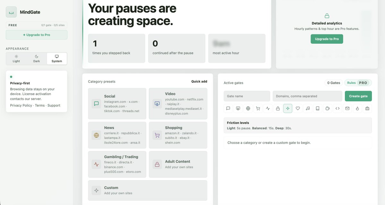Click the continued after the pause card
385x205 pixels.
[x=177, y=48]
